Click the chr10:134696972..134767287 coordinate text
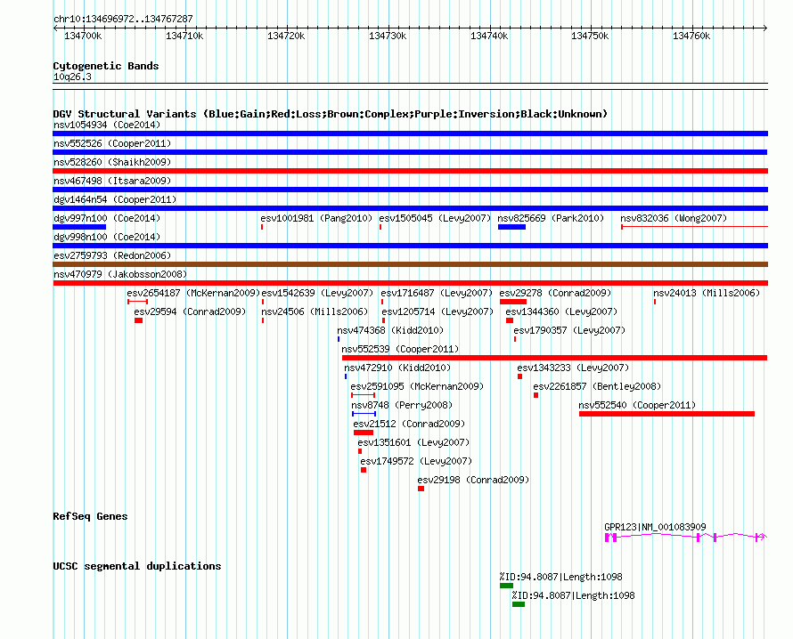Screen dimensions: 793x639 point(123,19)
